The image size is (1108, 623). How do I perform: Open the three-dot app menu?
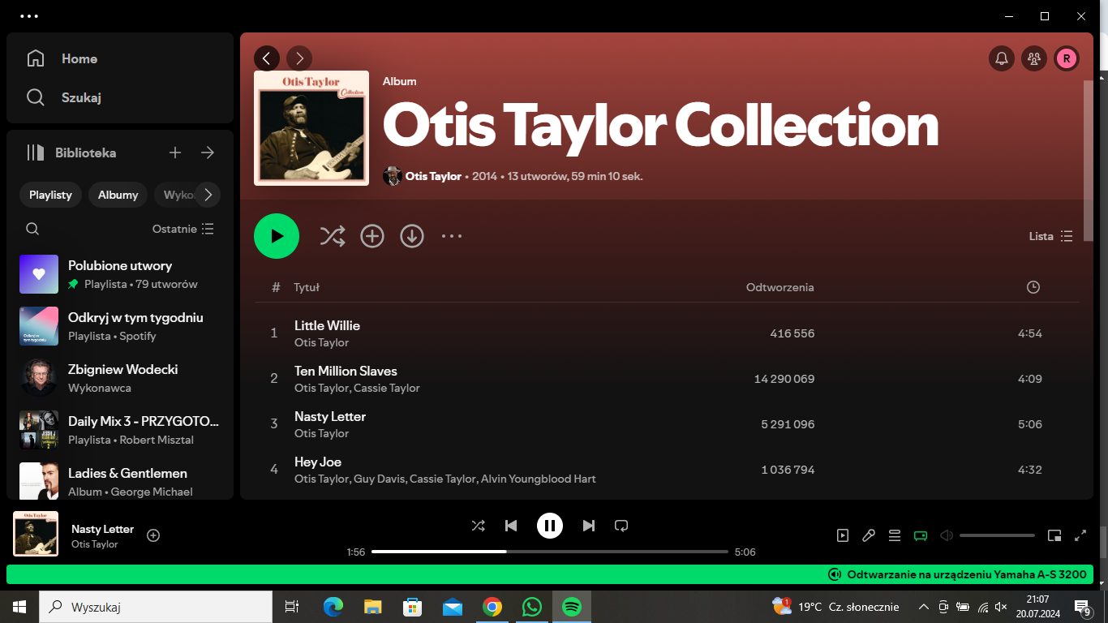click(x=29, y=16)
